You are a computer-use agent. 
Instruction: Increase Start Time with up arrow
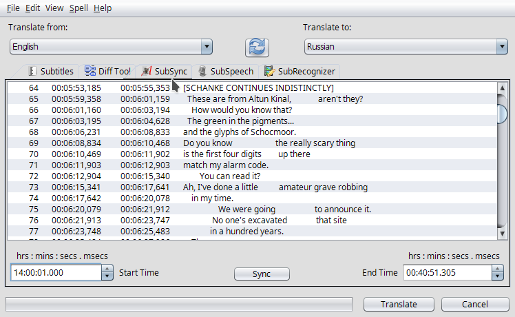107,269
